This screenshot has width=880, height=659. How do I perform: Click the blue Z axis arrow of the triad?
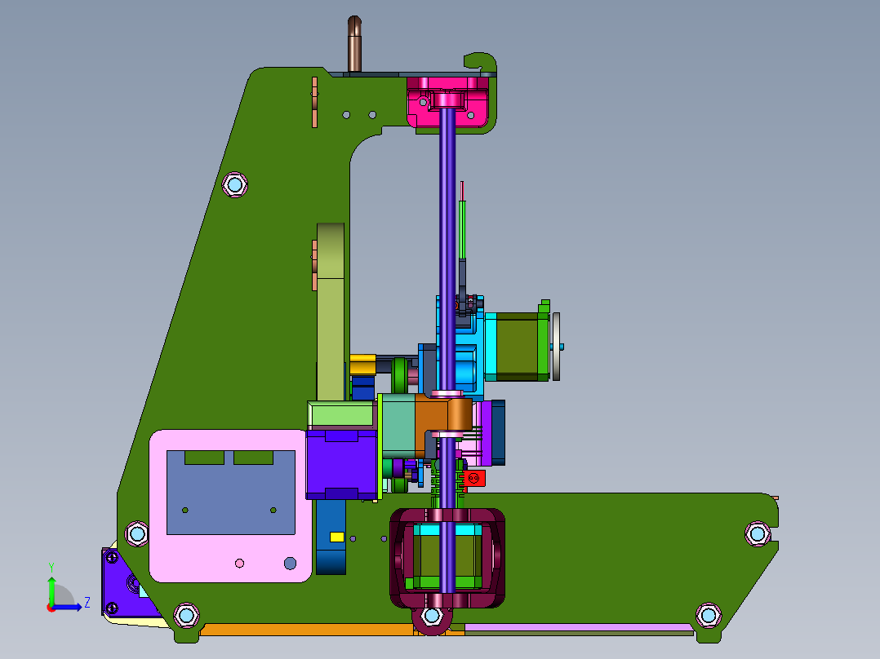pyautogui.click(x=69, y=607)
